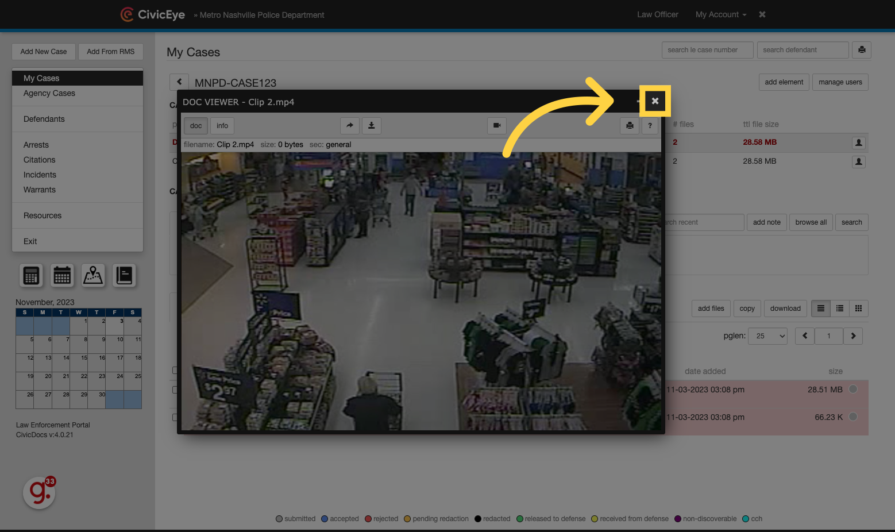This screenshot has width=895, height=532.
Task: Open Agency Cases in sidebar
Action: pyautogui.click(x=78, y=93)
